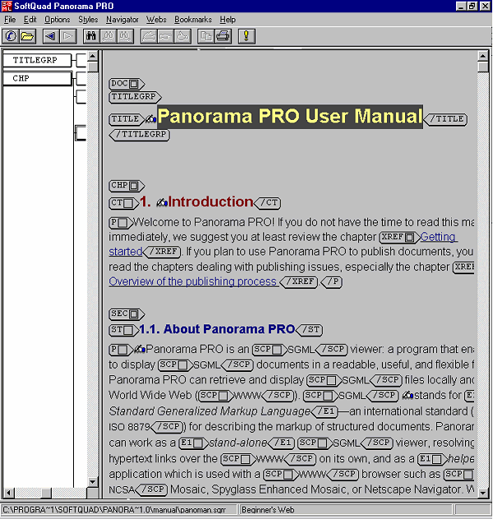This screenshot has height=519, width=493.
Task: Toggle the CHP tag box in document
Action: 134,186
